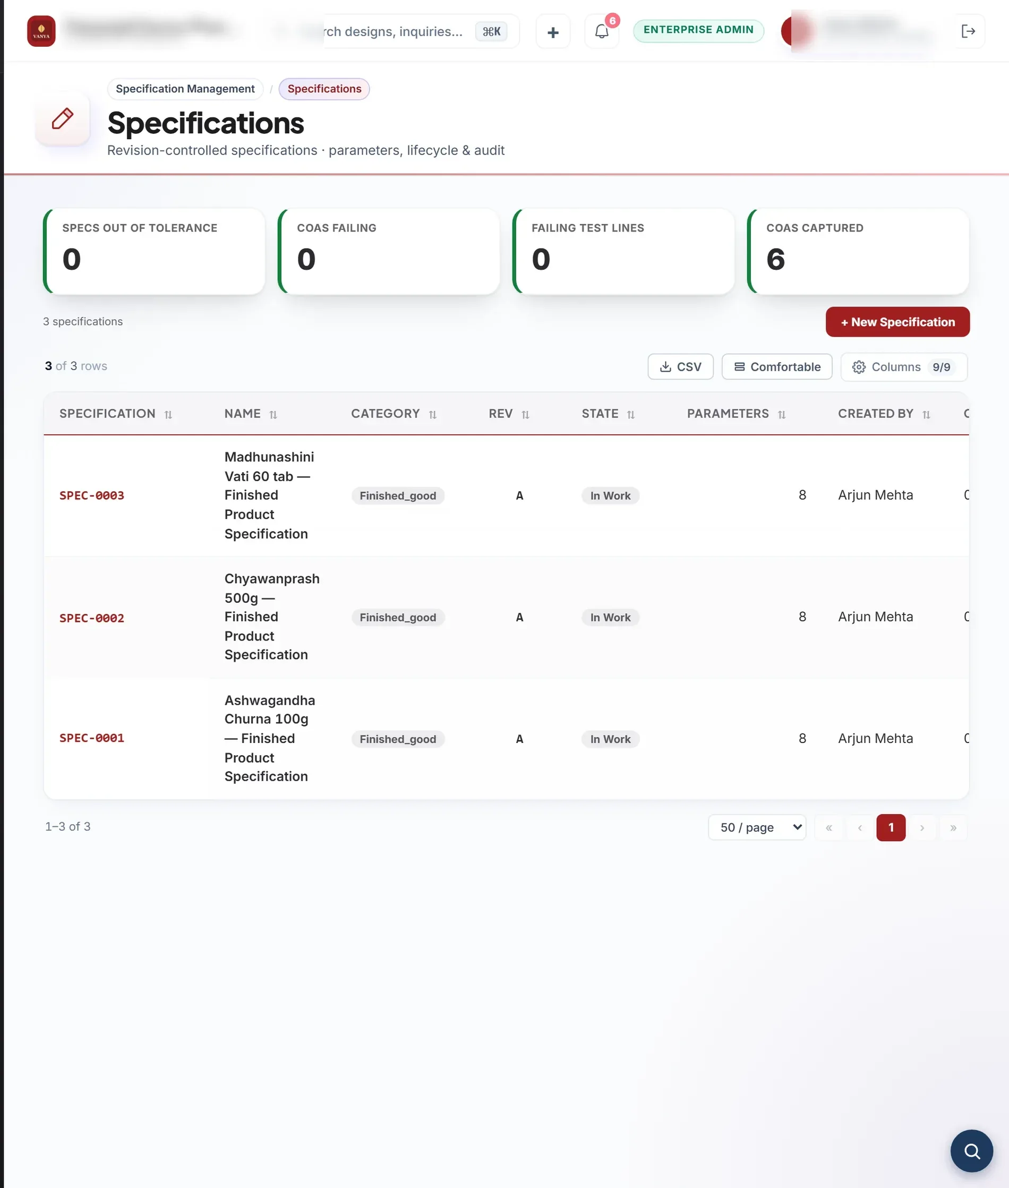Click the Failing Test Lines card
The height and width of the screenshot is (1188, 1009).
tap(623, 252)
